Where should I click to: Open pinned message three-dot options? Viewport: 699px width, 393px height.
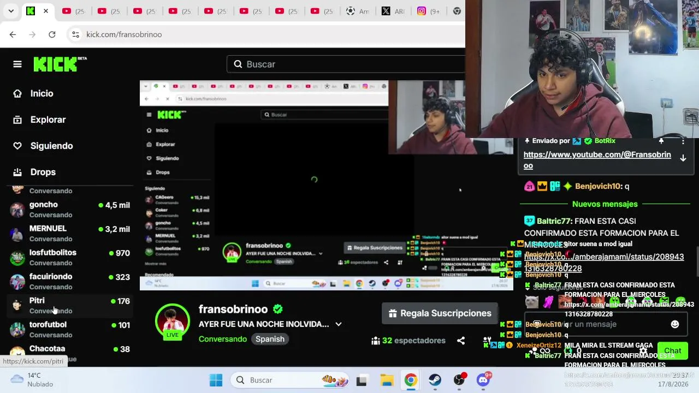coord(683,141)
